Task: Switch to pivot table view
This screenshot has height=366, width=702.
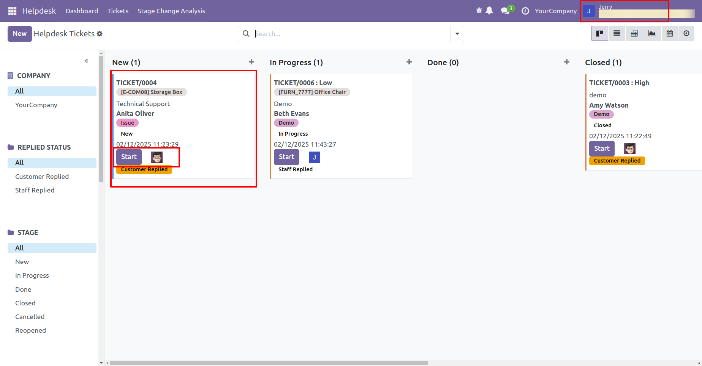Action: pyautogui.click(x=634, y=33)
